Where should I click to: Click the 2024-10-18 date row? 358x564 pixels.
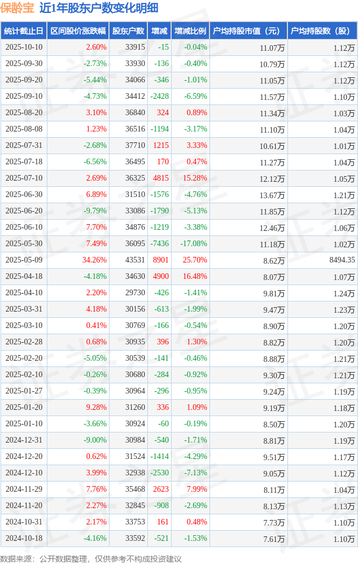tap(23, 539)
